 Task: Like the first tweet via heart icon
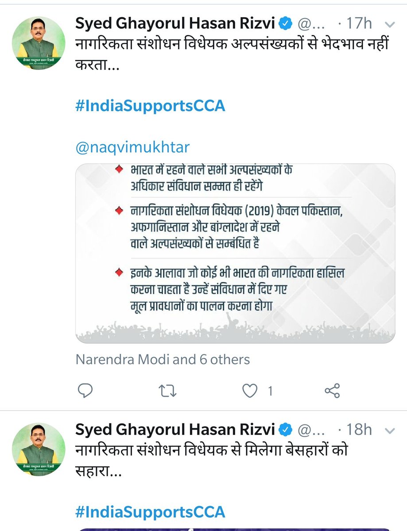(x=251, y=390)
